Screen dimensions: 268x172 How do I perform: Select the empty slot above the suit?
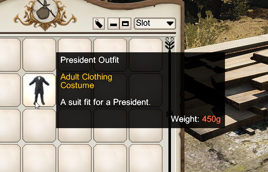[39, 55]
